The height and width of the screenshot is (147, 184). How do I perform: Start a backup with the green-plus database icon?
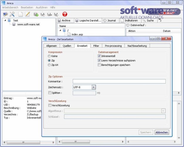pyautogui.click(x=36, y=14)
